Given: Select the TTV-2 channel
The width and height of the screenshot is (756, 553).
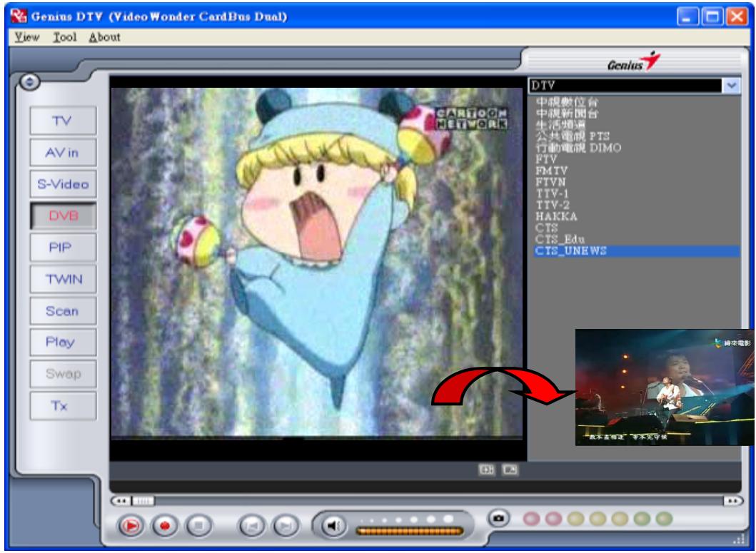Looking at the screenshot, I should [x=553, y=205].
